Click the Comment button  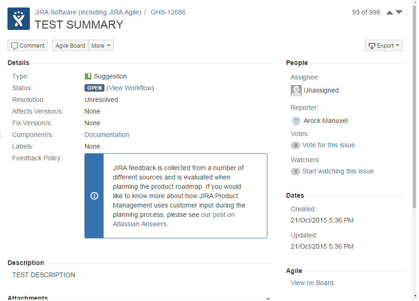pyautogui.click(x=27, y=45)
